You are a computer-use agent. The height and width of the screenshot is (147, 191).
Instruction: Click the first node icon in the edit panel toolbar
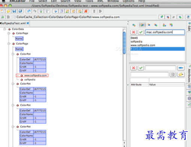click(x=134, y=25)
